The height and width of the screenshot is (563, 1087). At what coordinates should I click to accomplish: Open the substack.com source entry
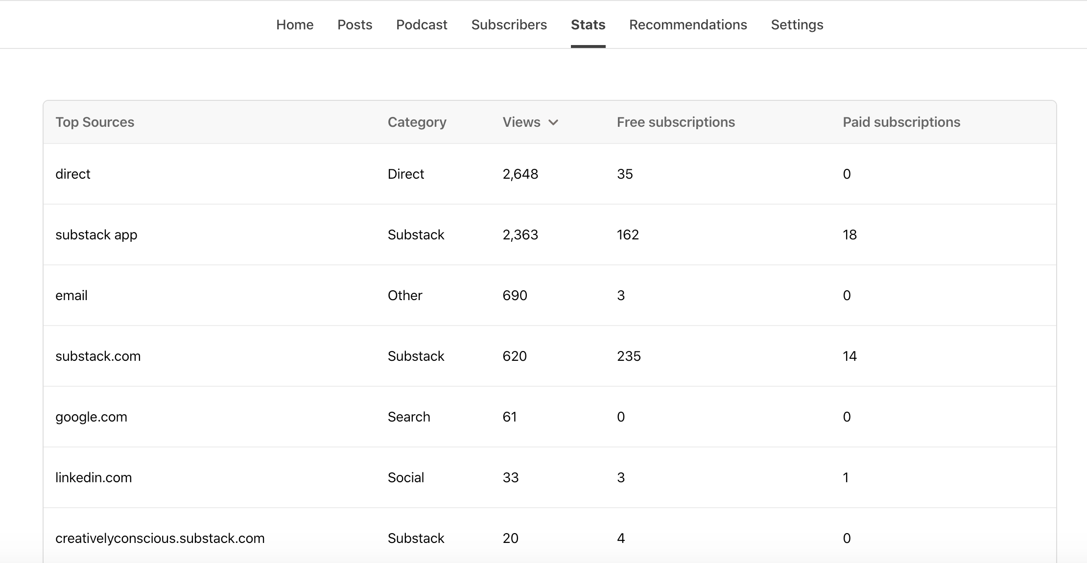click(x=98, y=356)
